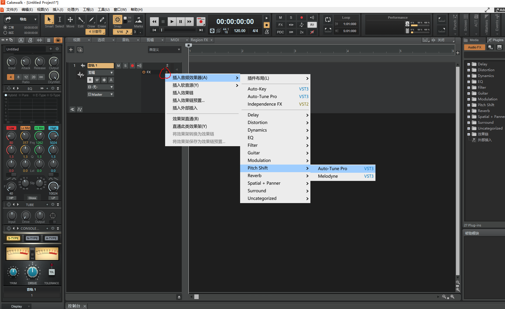
Task: Open the Plugins browser tab
Action: (x=496, y=40)
